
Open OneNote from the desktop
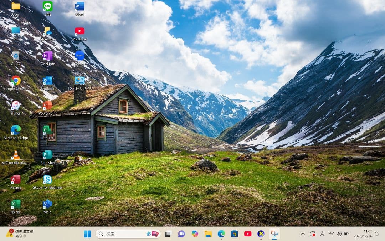point(47,56)
